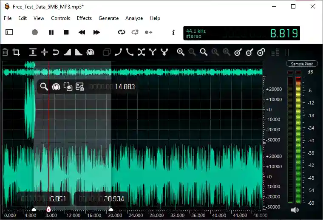Apply fade in with rising ramp icon

tap(67, 52)
